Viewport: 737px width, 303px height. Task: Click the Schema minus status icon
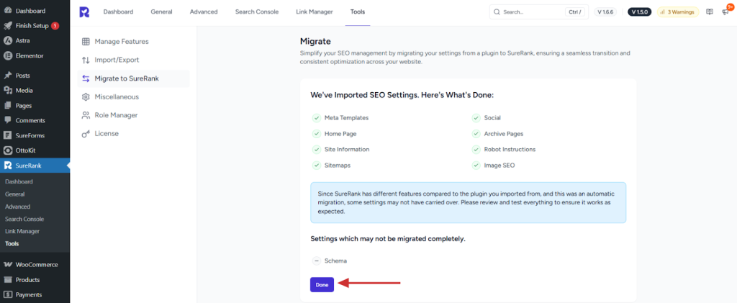click(x=317, y=261)
